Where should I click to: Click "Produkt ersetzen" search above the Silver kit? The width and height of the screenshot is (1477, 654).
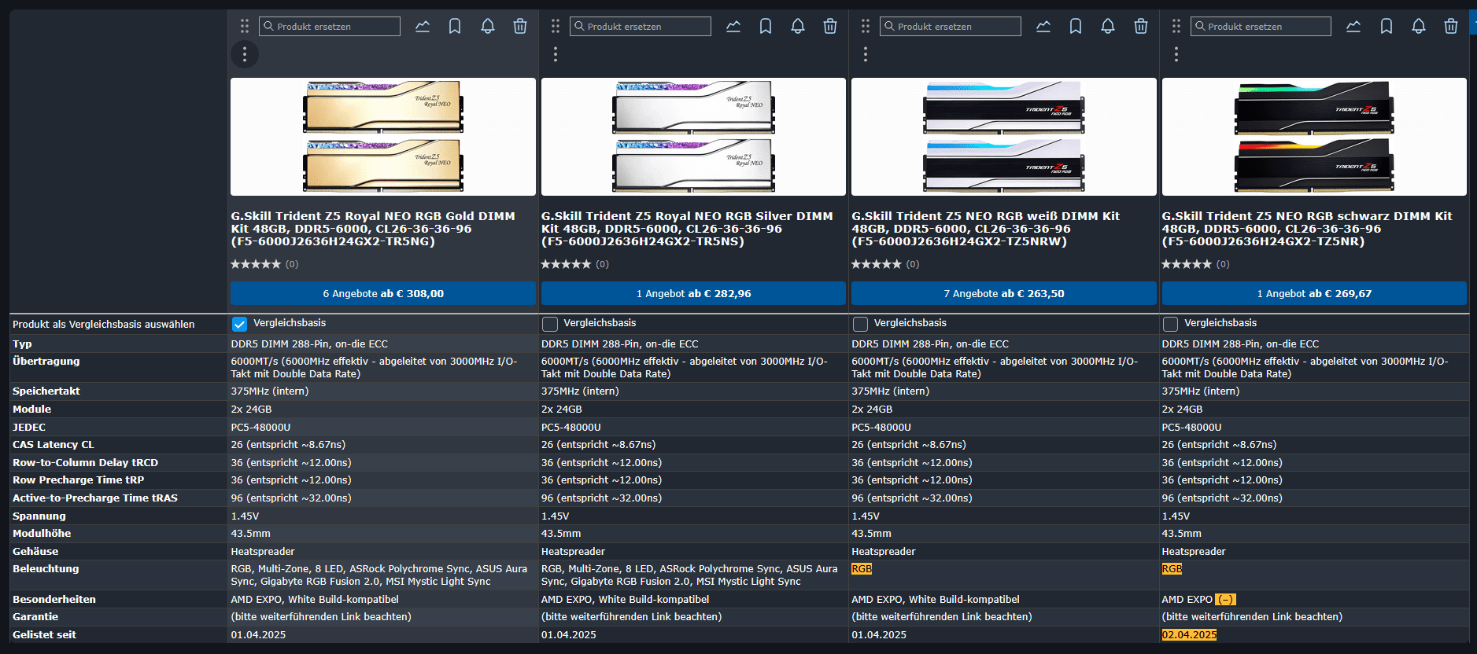tap(641, 26)
